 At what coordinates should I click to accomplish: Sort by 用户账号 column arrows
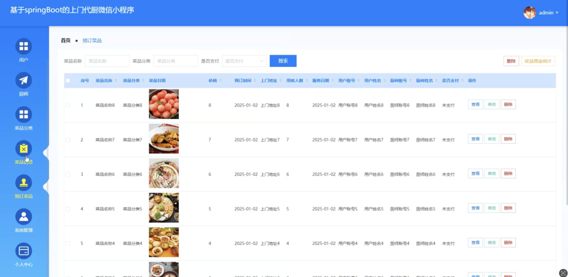click(359, 81)
